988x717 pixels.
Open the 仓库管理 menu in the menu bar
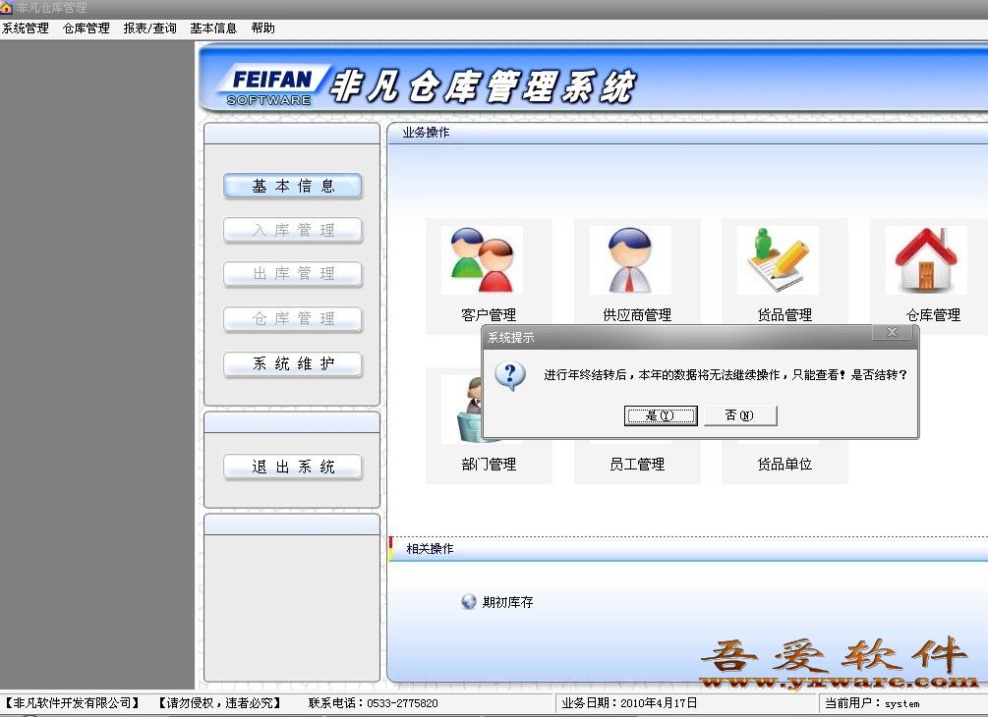coord(87,28)
